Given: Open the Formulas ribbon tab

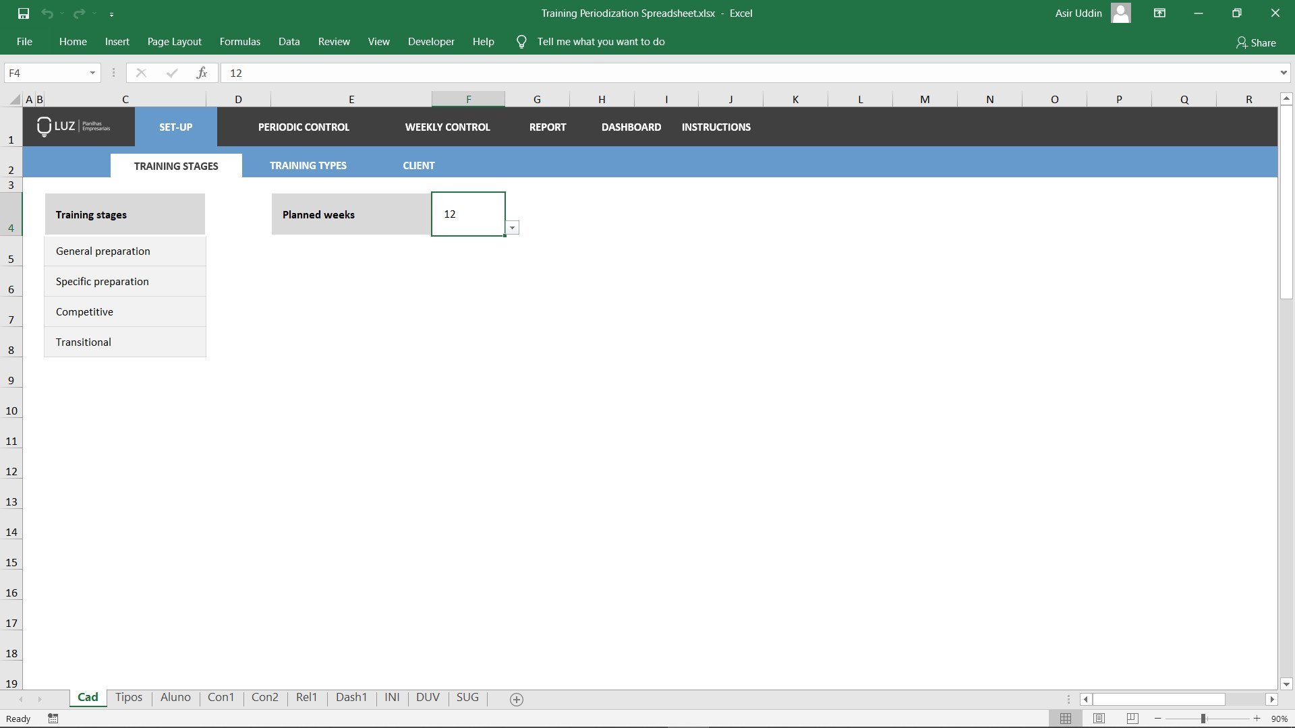Looking at the screenshot, I should point(239,42).
